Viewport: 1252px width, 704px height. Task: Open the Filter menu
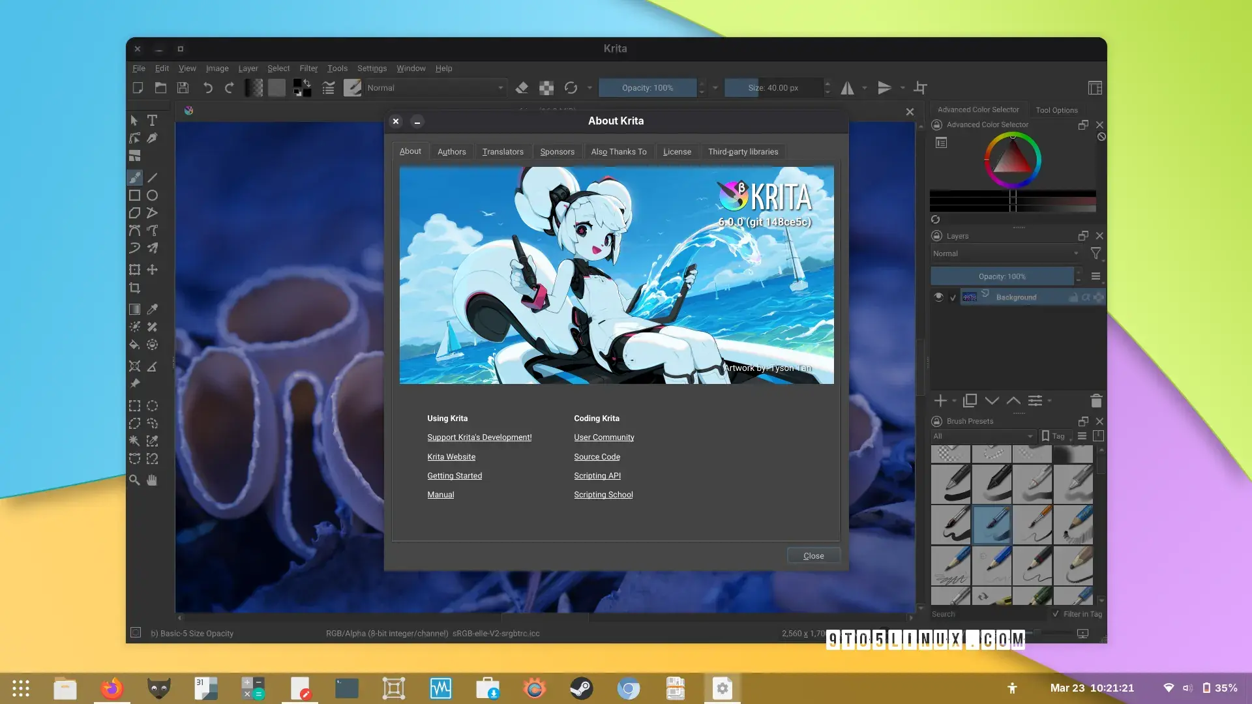308,68
